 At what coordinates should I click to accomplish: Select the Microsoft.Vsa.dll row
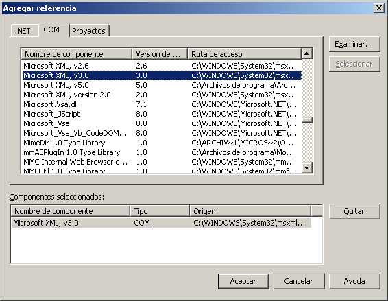coord(162,104)
